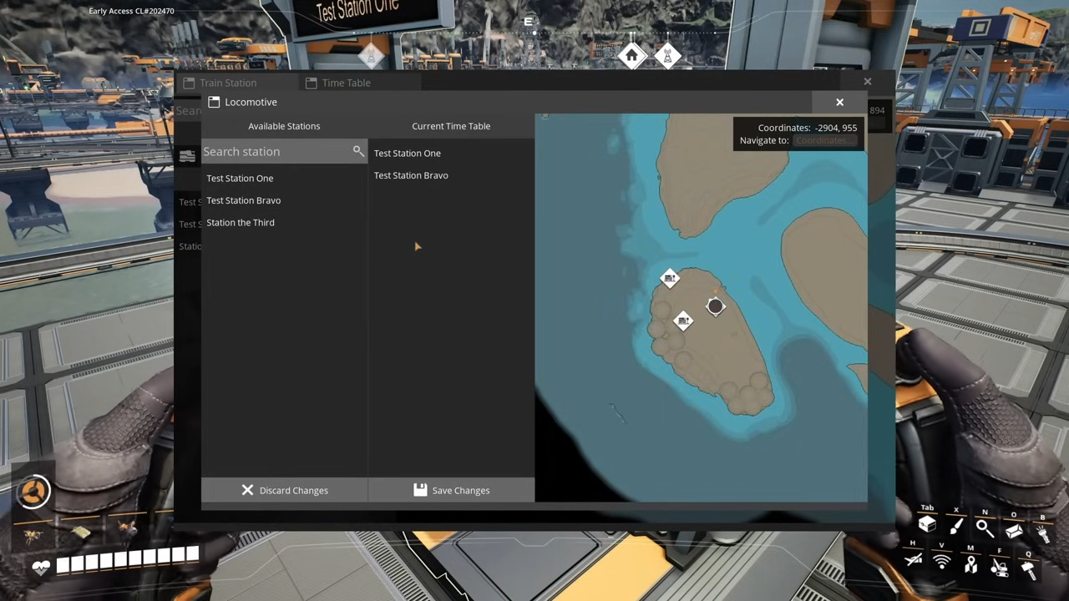Switch to the Time Table tab
Image resolution: width=1069 pixels, height=601 pixels.
346,83
